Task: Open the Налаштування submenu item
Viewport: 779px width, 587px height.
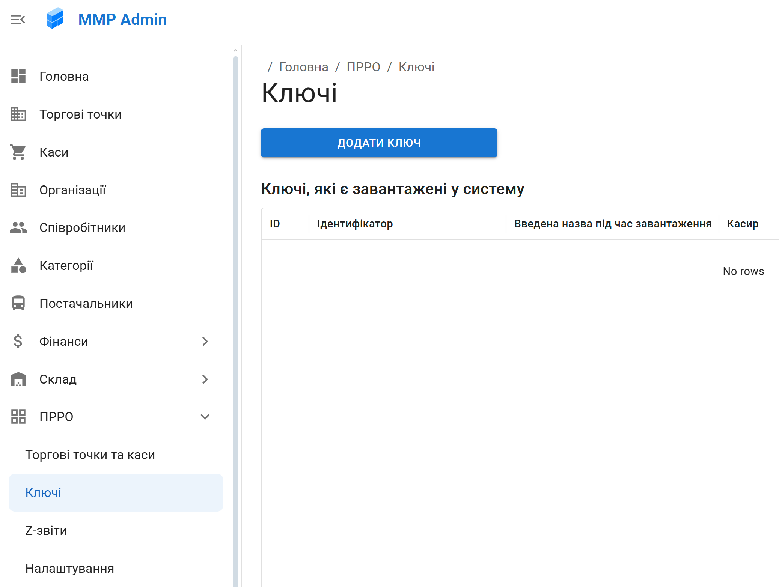Action: (70, 568)
